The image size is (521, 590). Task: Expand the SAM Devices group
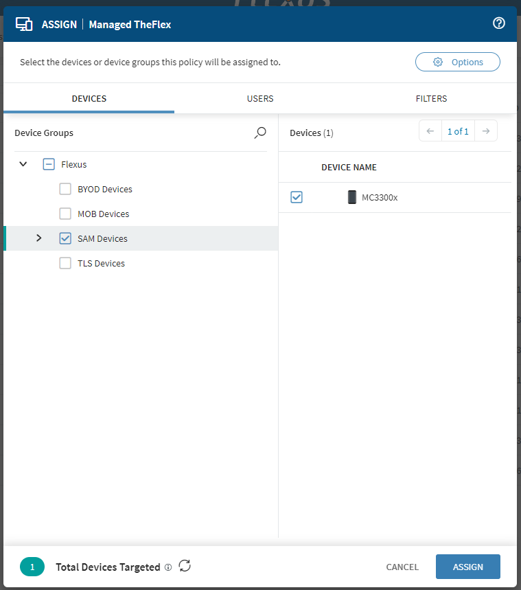click(38, 238)
